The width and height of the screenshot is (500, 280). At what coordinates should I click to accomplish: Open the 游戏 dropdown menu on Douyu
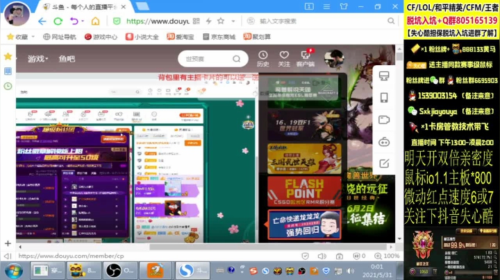(x=37, y=59)
